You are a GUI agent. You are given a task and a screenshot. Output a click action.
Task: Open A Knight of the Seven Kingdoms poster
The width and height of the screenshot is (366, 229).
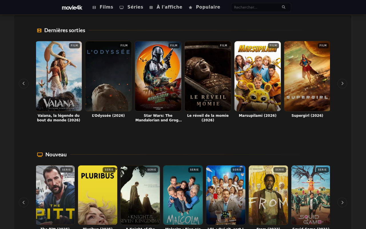tap(140, 195)
